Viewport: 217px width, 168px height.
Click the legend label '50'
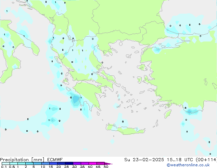(106, 167)
